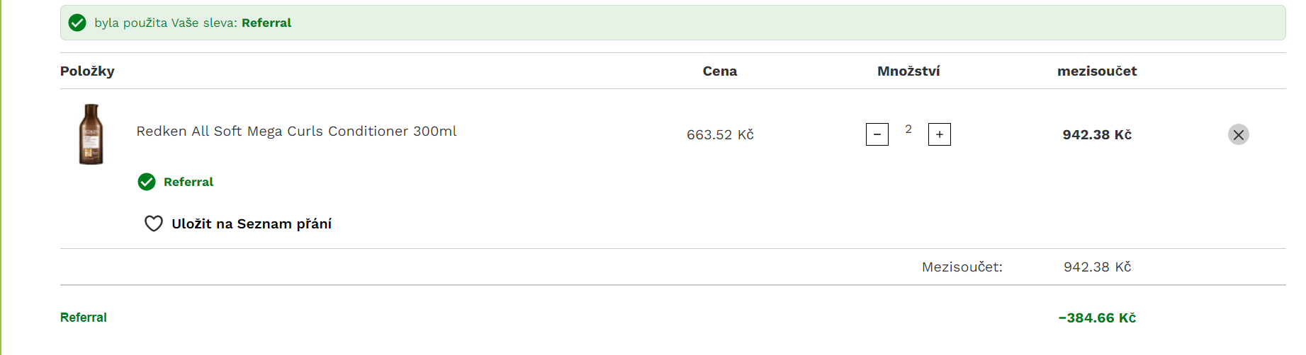
Task: Decrease the conditioner quantity with the minus button
Action: tap(877, 134)
